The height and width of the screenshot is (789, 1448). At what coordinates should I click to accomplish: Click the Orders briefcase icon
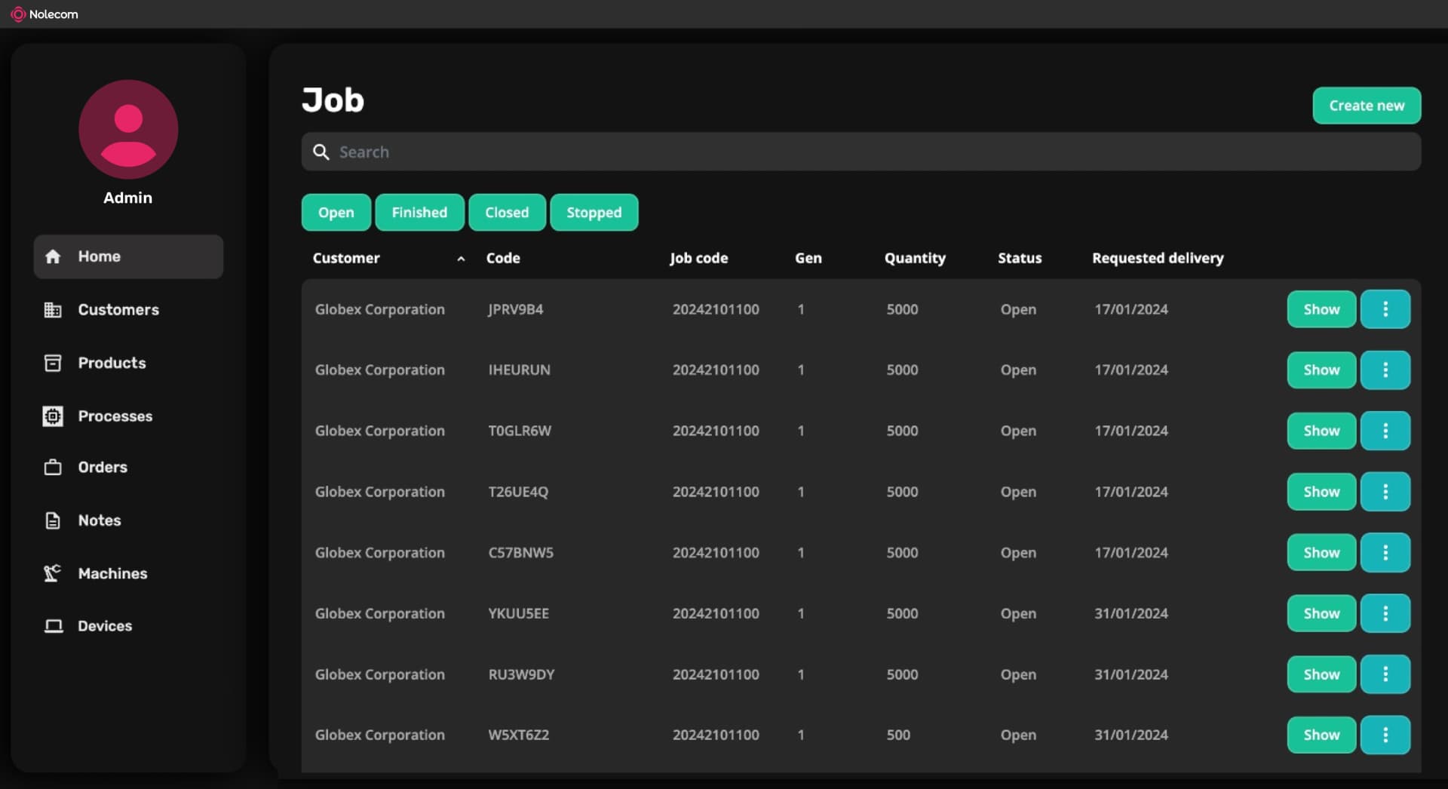pyautogui.click(x=53, y=468)
